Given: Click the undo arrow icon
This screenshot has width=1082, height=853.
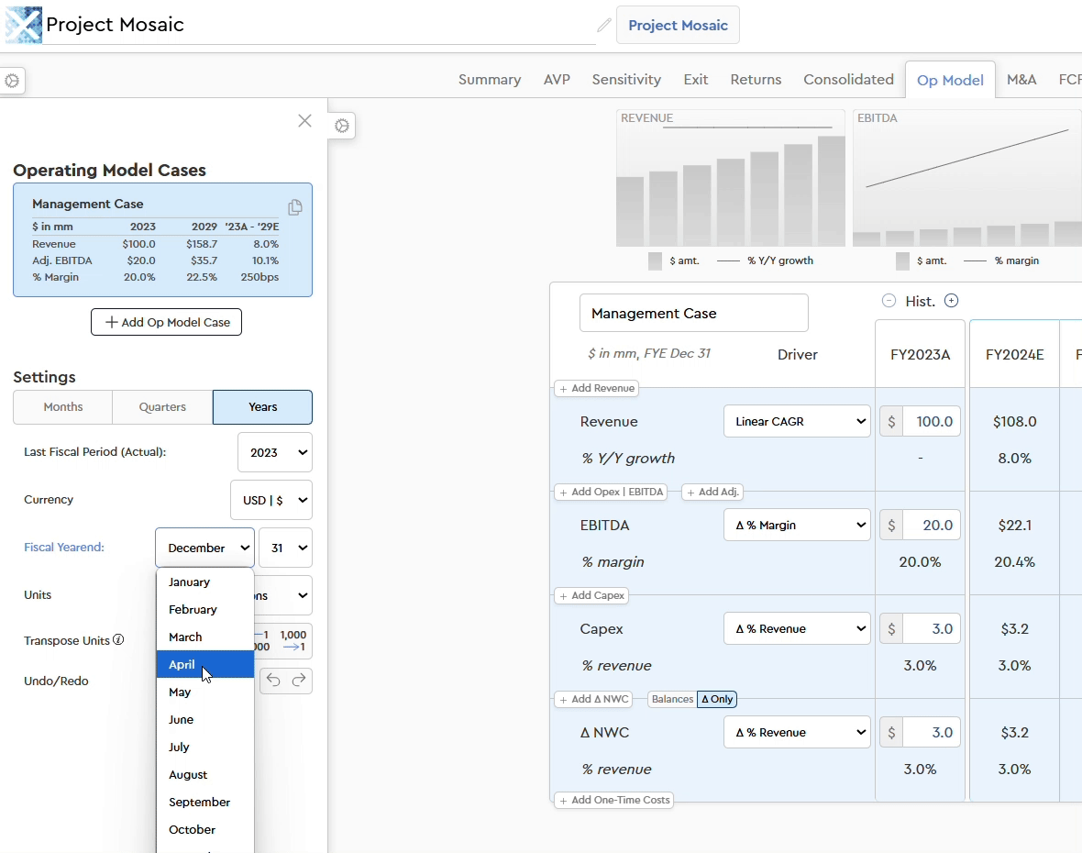Looking at the screenshot, I should pos(273,681).
